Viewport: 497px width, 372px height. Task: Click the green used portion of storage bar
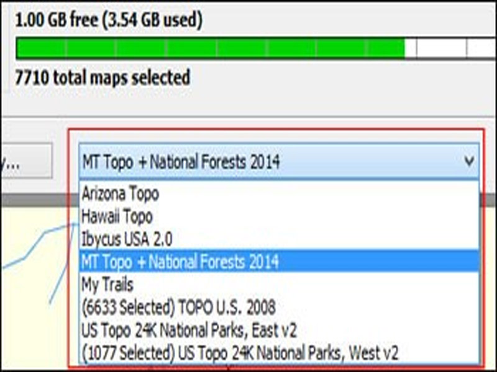point(211,48)
